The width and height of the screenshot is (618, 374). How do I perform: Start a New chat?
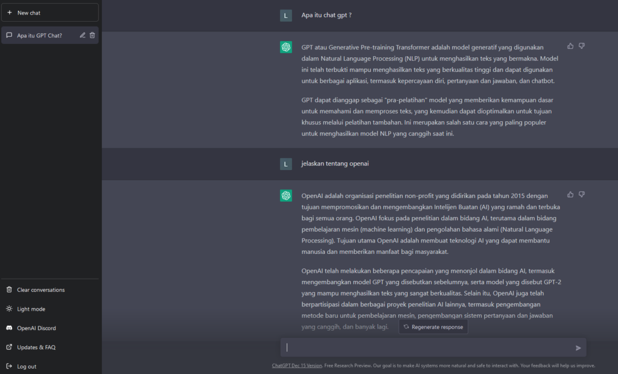point(50,13)
